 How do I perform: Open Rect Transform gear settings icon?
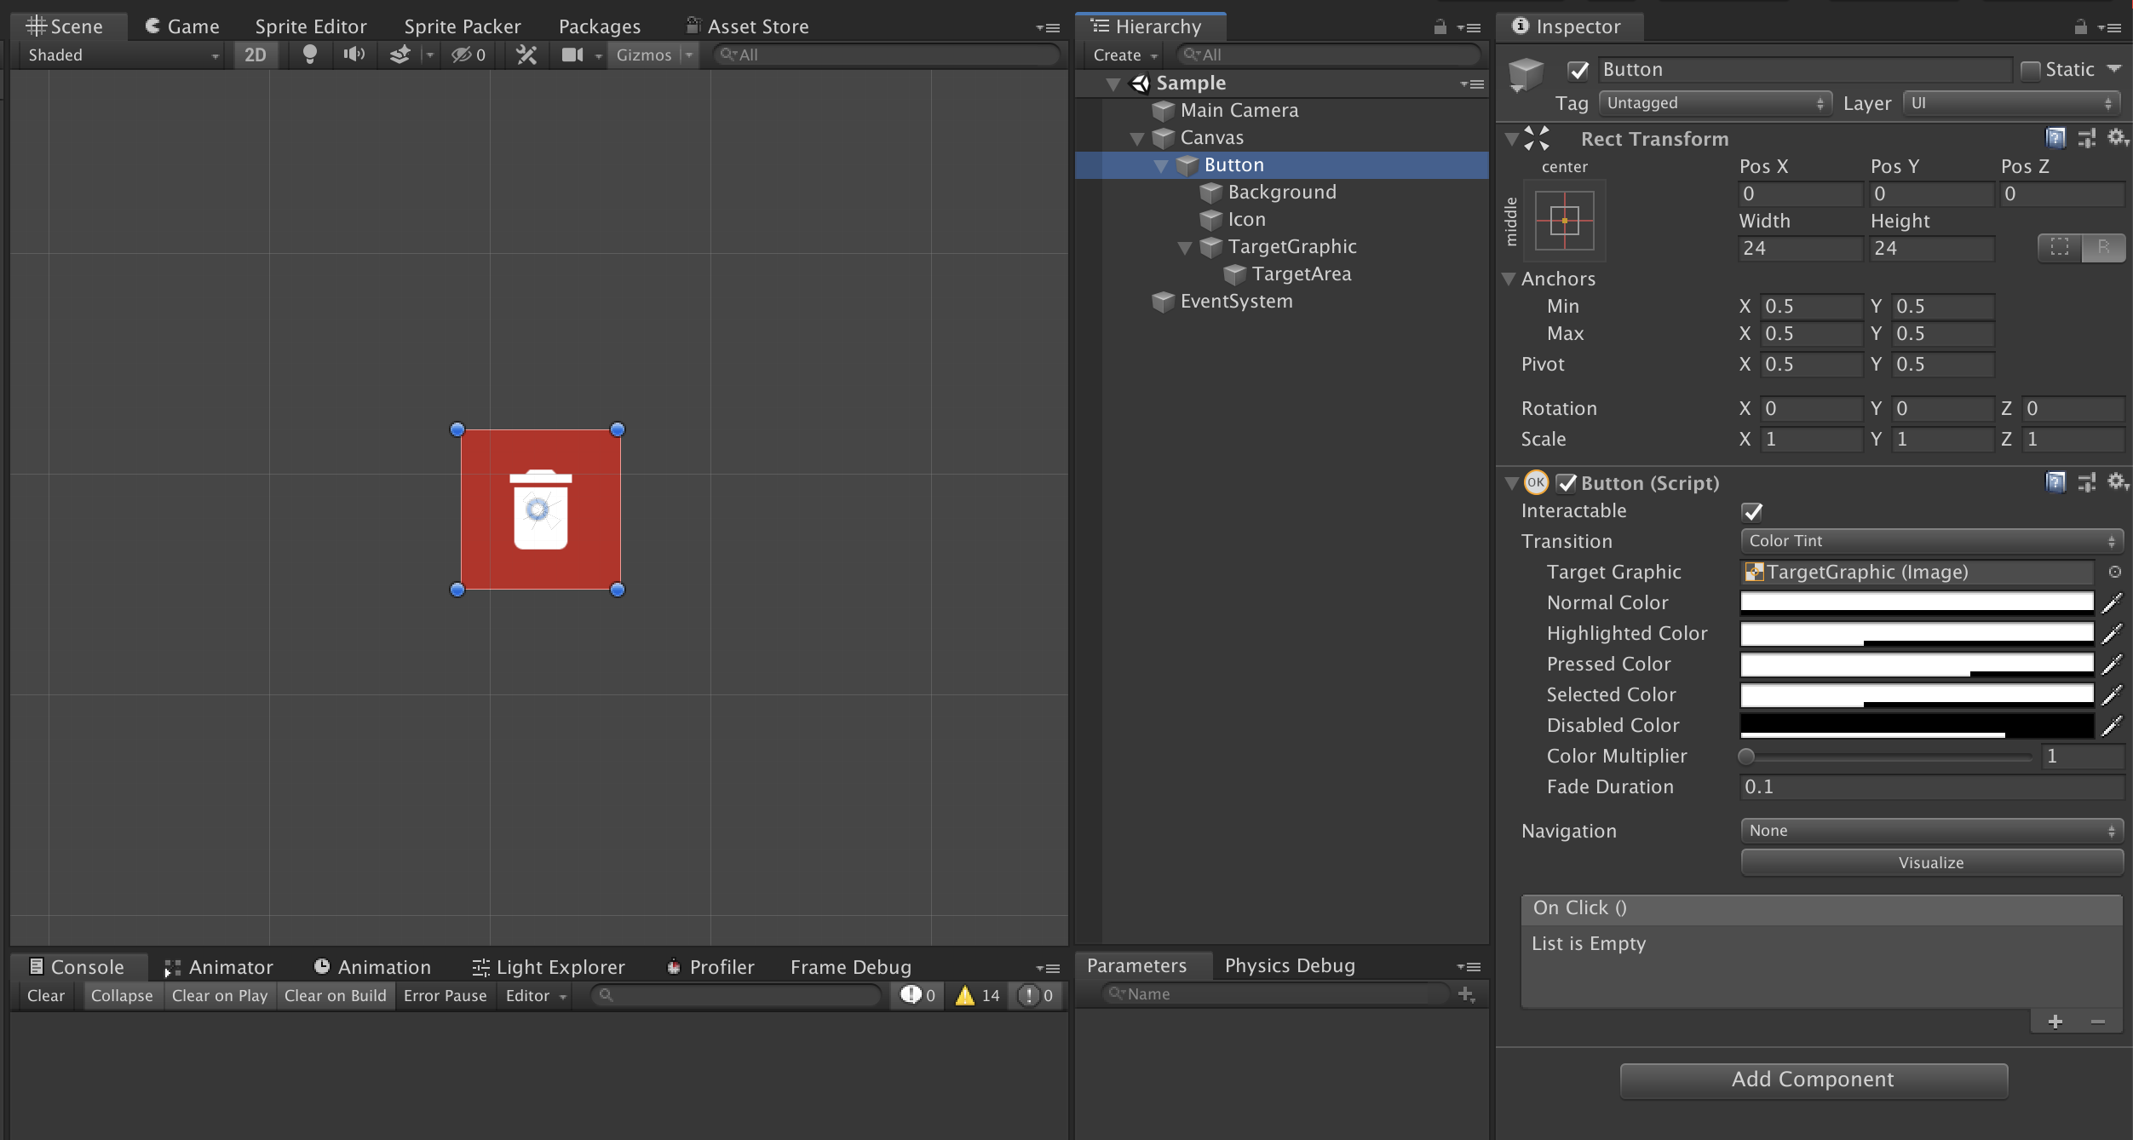click(x=2117, y=137)
